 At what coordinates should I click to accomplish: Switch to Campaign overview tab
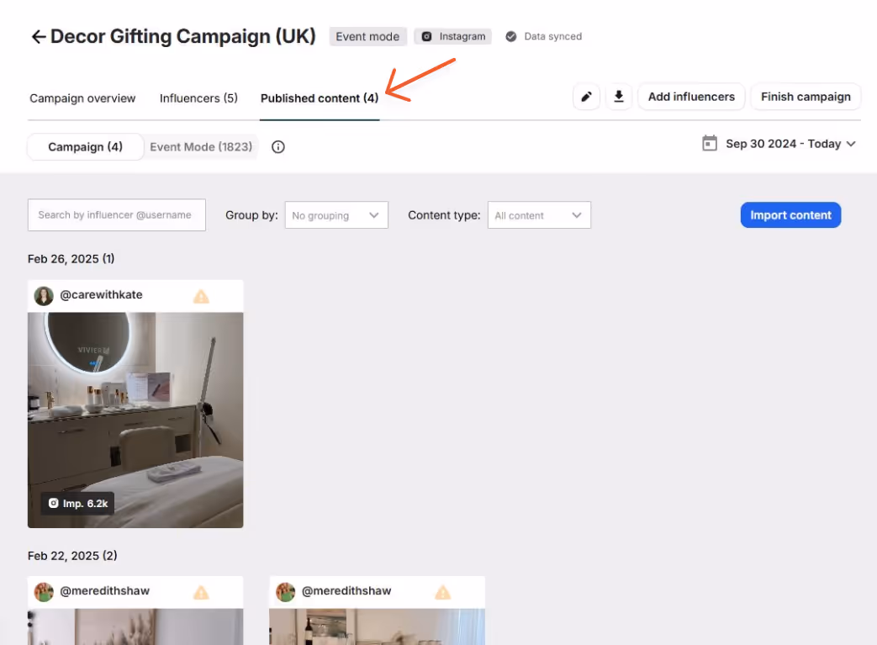(x=82, y=98)
